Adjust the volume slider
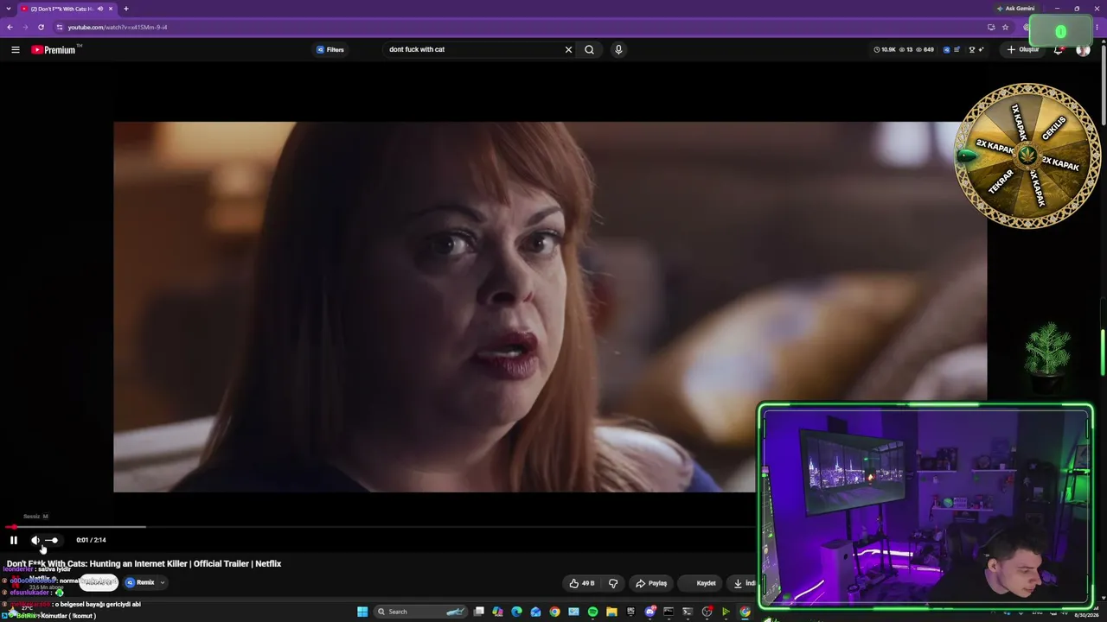 (52, 540)
